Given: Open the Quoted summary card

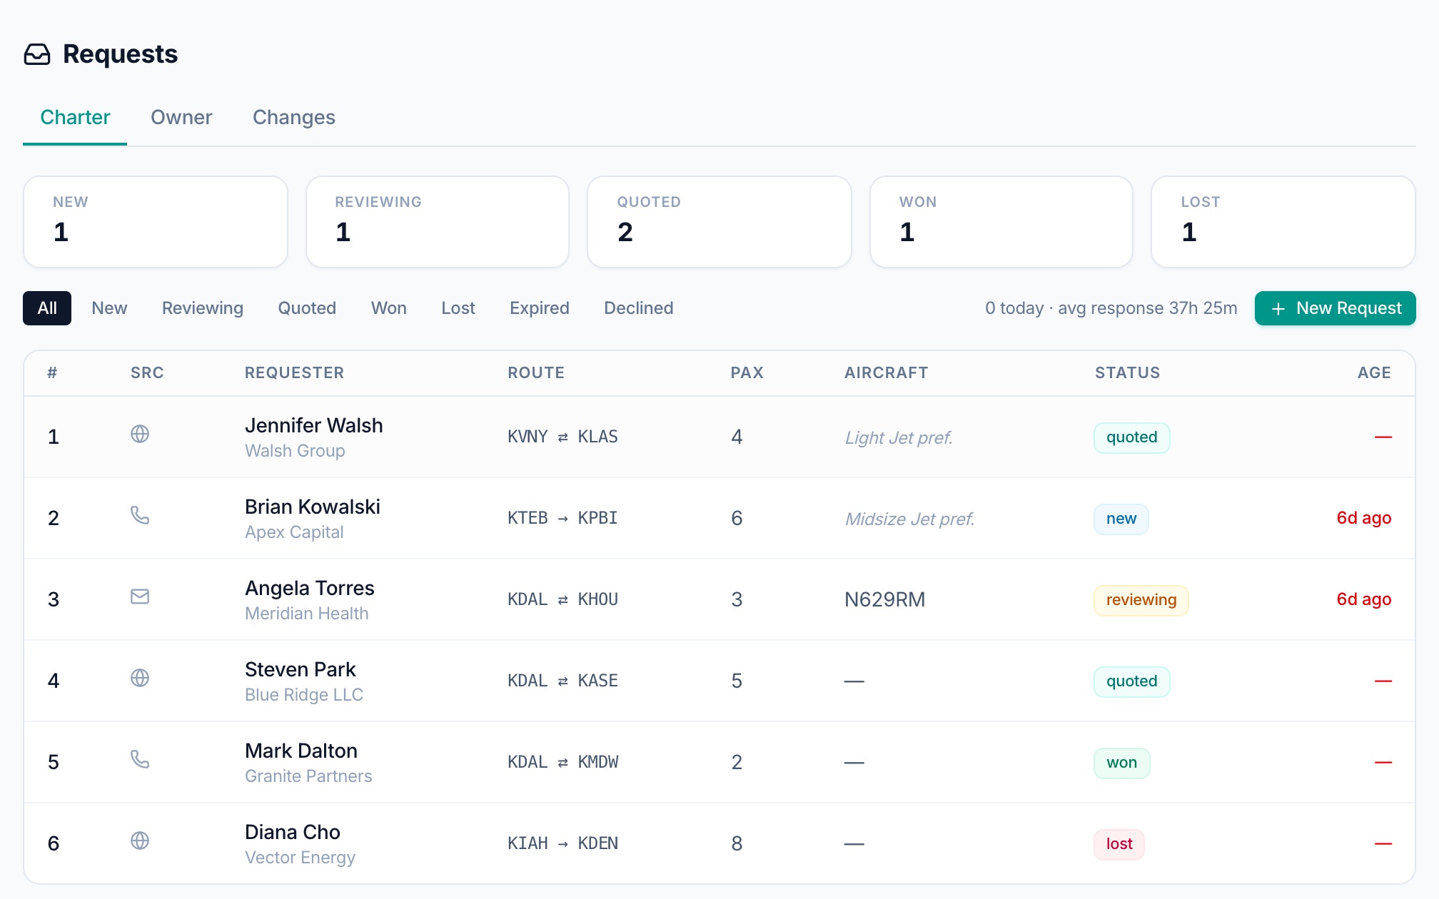Looking at the screenshot, I should [x=719, y=222].
